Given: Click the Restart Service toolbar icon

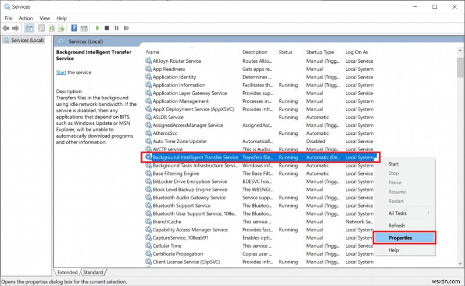Looking at the screenshot, I should (x=126, y=28).
